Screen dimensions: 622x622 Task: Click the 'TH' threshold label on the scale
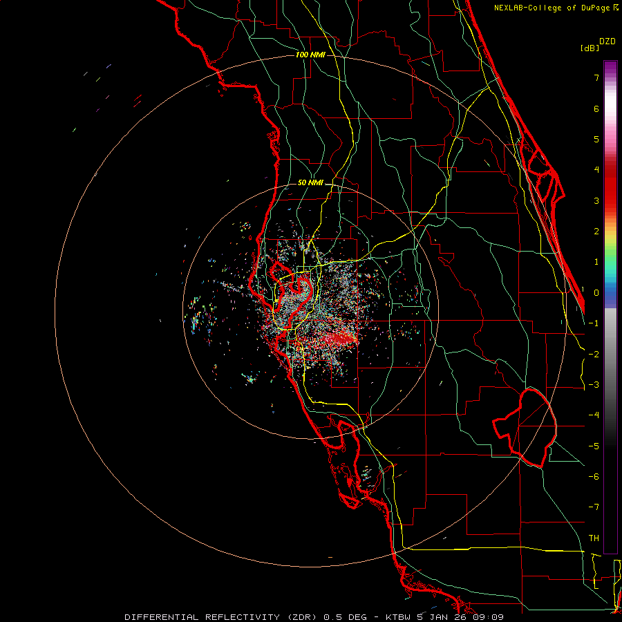click(594, 538)
